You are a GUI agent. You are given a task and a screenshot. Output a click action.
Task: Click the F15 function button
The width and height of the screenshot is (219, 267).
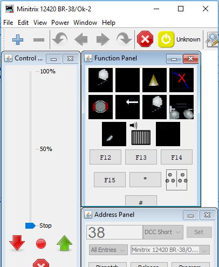109,180
